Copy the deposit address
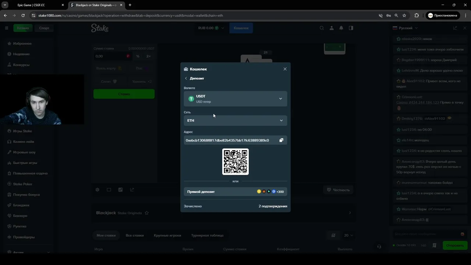The image size is (471, 265). pos(281,140)
